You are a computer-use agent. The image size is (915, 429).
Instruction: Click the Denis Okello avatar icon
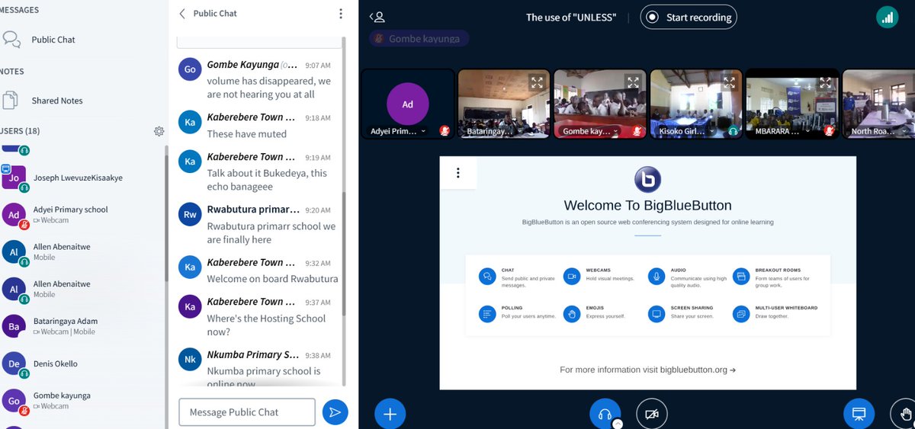coord(14,363)
